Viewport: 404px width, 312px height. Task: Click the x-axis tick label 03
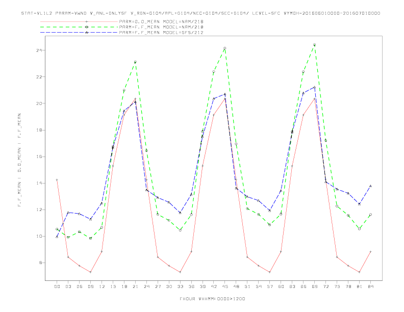(x=68, y=287)
